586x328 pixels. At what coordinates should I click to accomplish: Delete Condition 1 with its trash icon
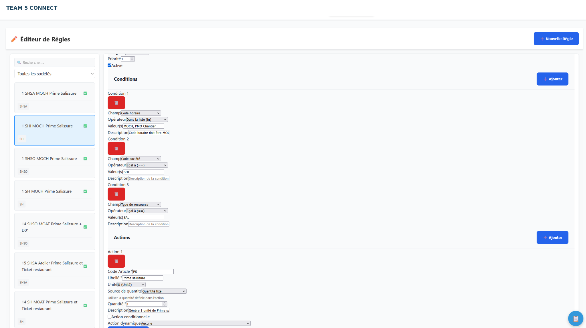[116, 103]
